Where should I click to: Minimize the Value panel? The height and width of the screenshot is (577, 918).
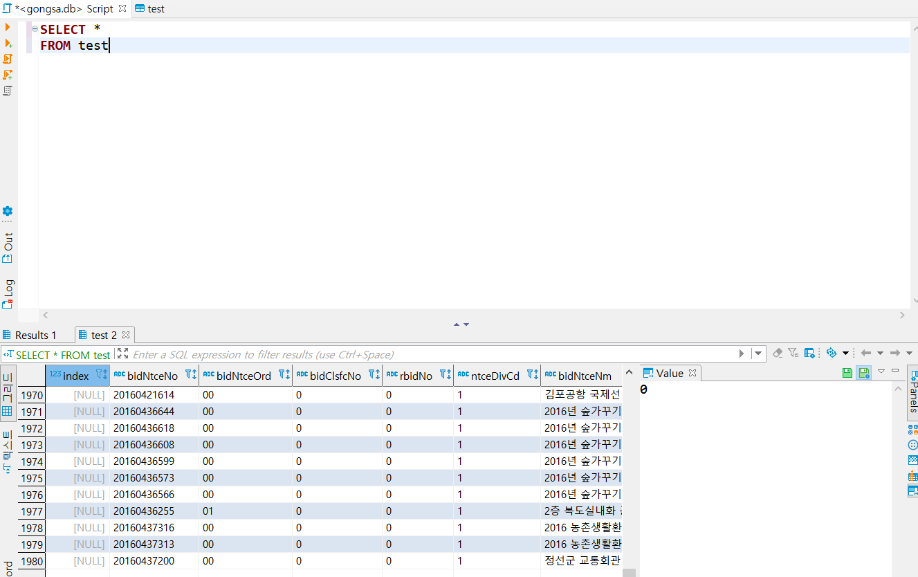[x=895, y=371]
